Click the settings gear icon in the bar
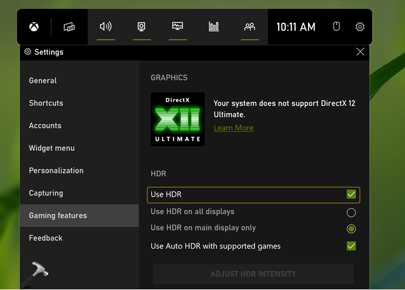Image resolution: width=405 pixels, height=290 pixels. click(360, 26)
